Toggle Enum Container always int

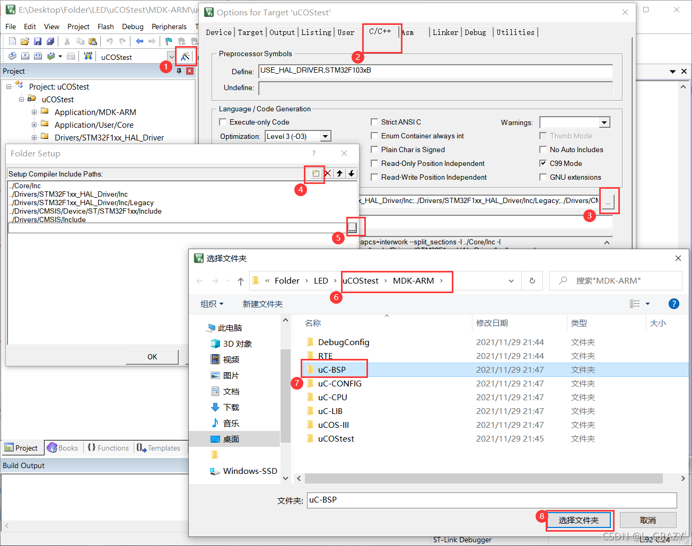pos(374,136)
